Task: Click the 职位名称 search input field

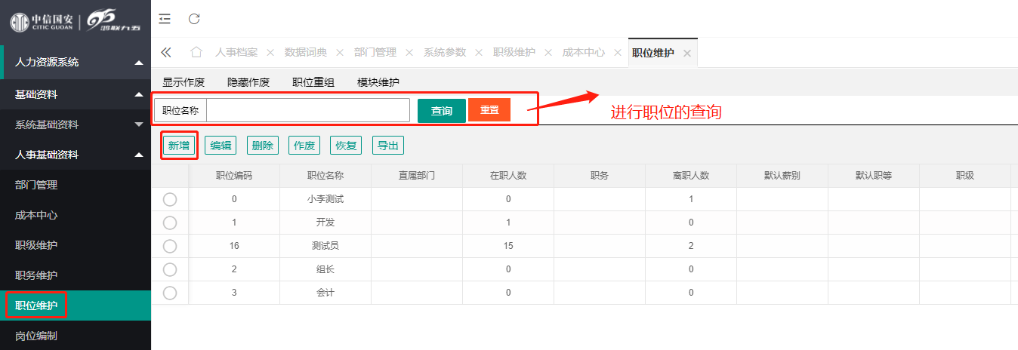Action: pos(307,110)
